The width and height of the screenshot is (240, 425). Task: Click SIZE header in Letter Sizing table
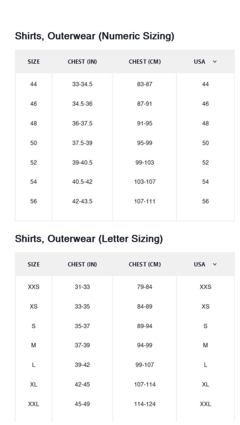click(34, 265)
